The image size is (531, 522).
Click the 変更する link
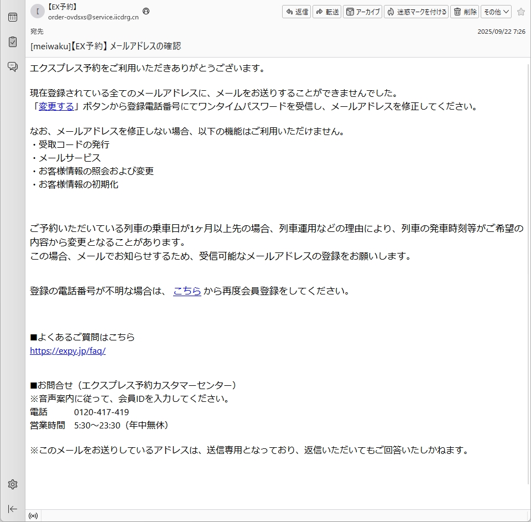[56, 106]
